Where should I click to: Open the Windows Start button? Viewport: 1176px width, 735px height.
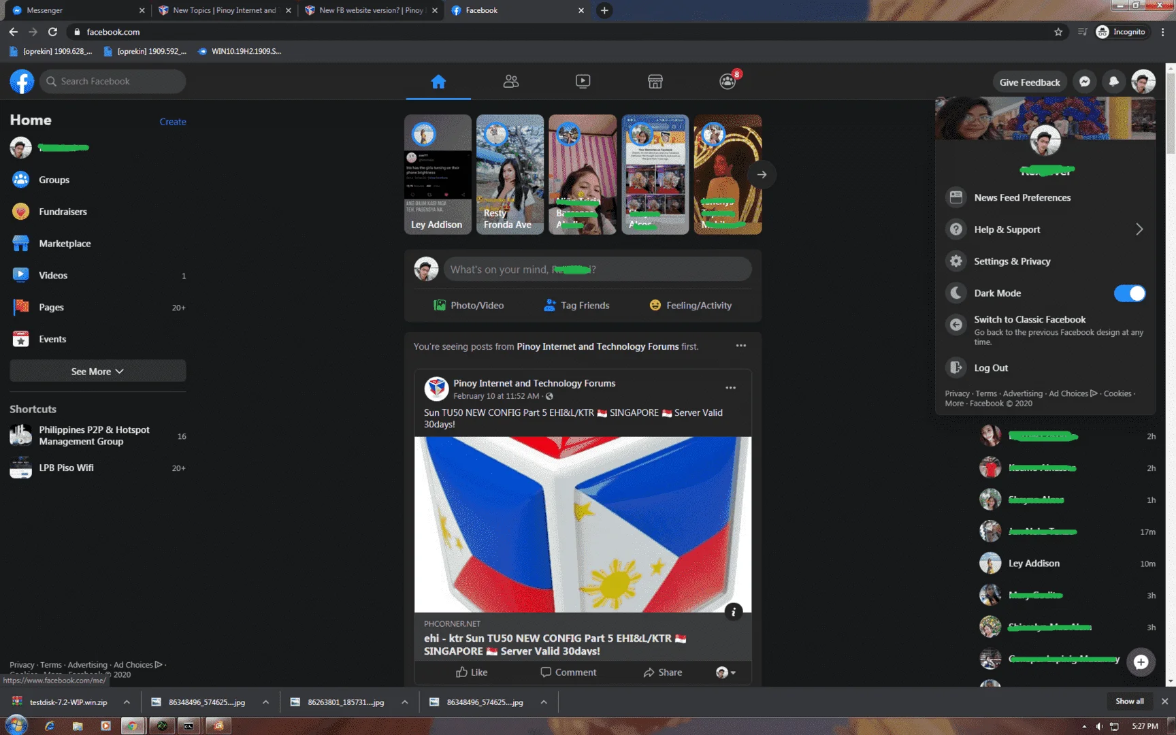coord(16,725)
